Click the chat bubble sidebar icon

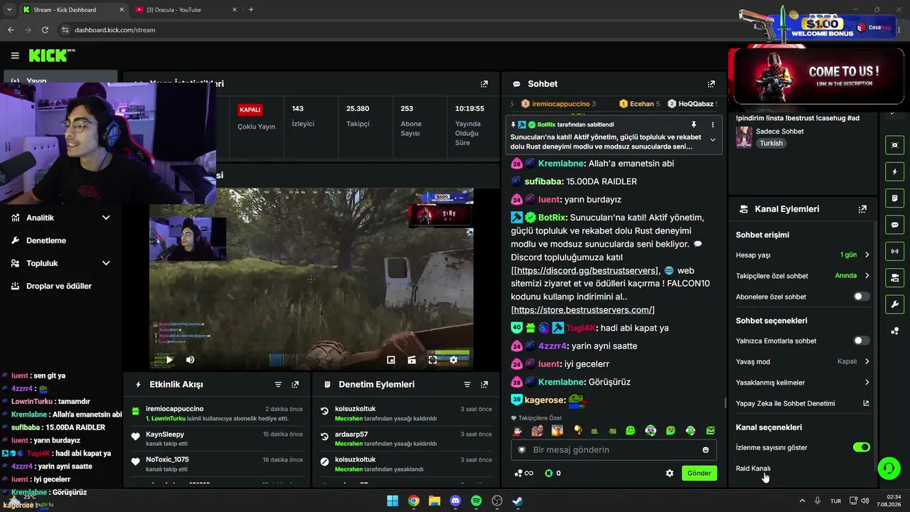(x=894, y=225)
